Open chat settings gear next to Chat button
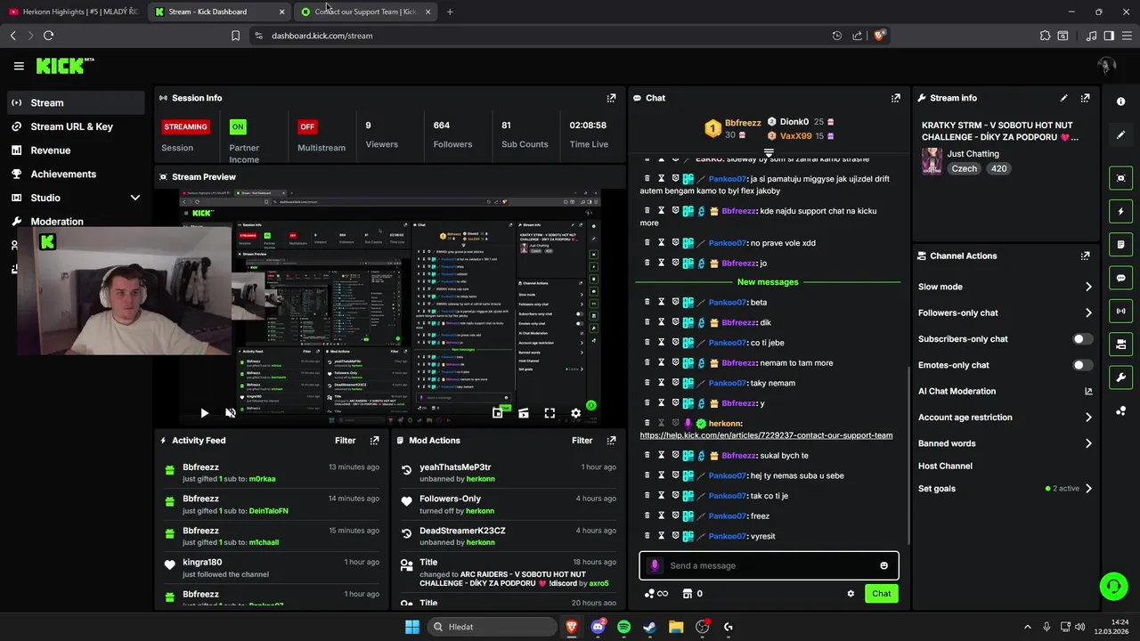This screenshot has width=1140, height=641. click(x=851, y=594)
